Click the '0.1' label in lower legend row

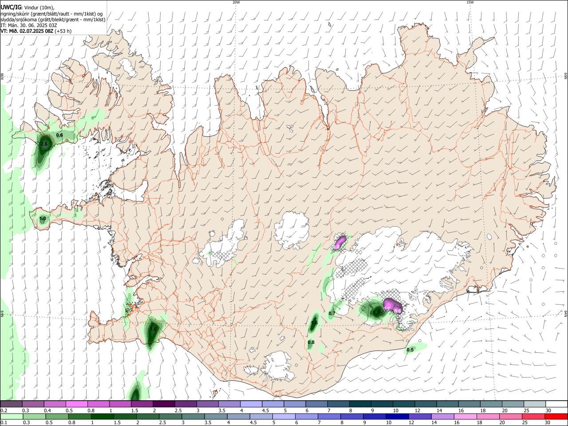[x=3, y=423]
